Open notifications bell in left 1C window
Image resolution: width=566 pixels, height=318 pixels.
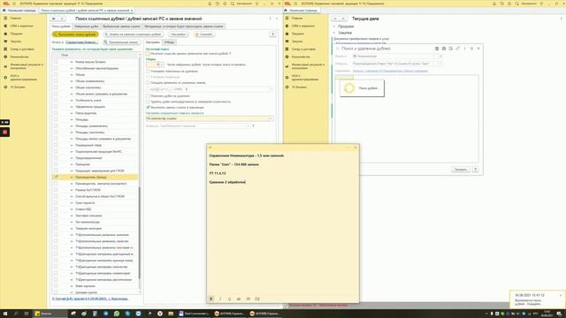(x=210, y=4)
